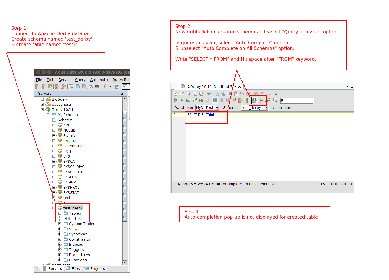389x280 pixels.
Task: Open the Automate menu
Action: pyautogui.click(x=99, y=80)
